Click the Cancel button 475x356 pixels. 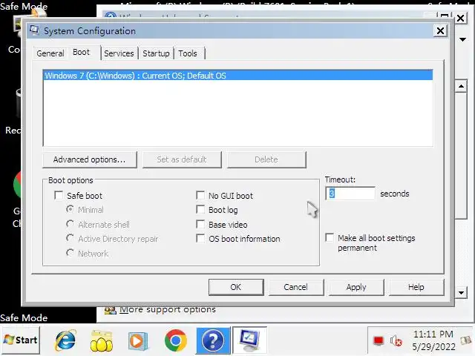pyautogui.click(x=296, y=287)
